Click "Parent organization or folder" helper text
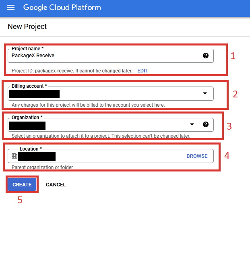250x254 pixels. pyautogui.click(x=42, y=167)
